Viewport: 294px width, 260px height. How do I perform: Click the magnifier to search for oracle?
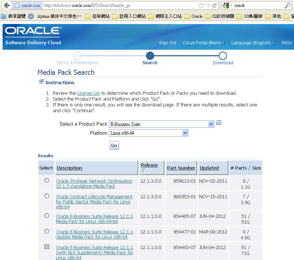coord(287,6)
